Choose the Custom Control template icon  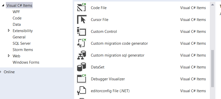(x=82, y=31)
